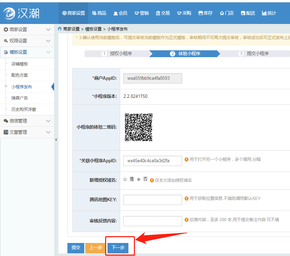
Task: Click the 权限设置 key icon in sidebar
Action: pyautogui.click(x=6, y=41)
